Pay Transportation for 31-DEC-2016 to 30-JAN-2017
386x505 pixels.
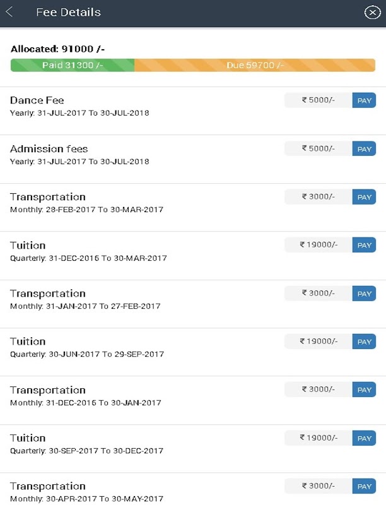click(x=364, y=389)
